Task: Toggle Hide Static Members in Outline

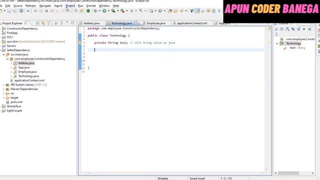Action: [298, 29]
